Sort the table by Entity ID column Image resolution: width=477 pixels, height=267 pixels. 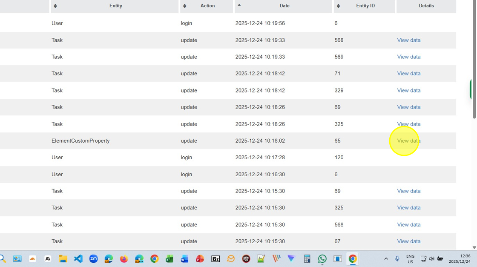coord(365,6)
